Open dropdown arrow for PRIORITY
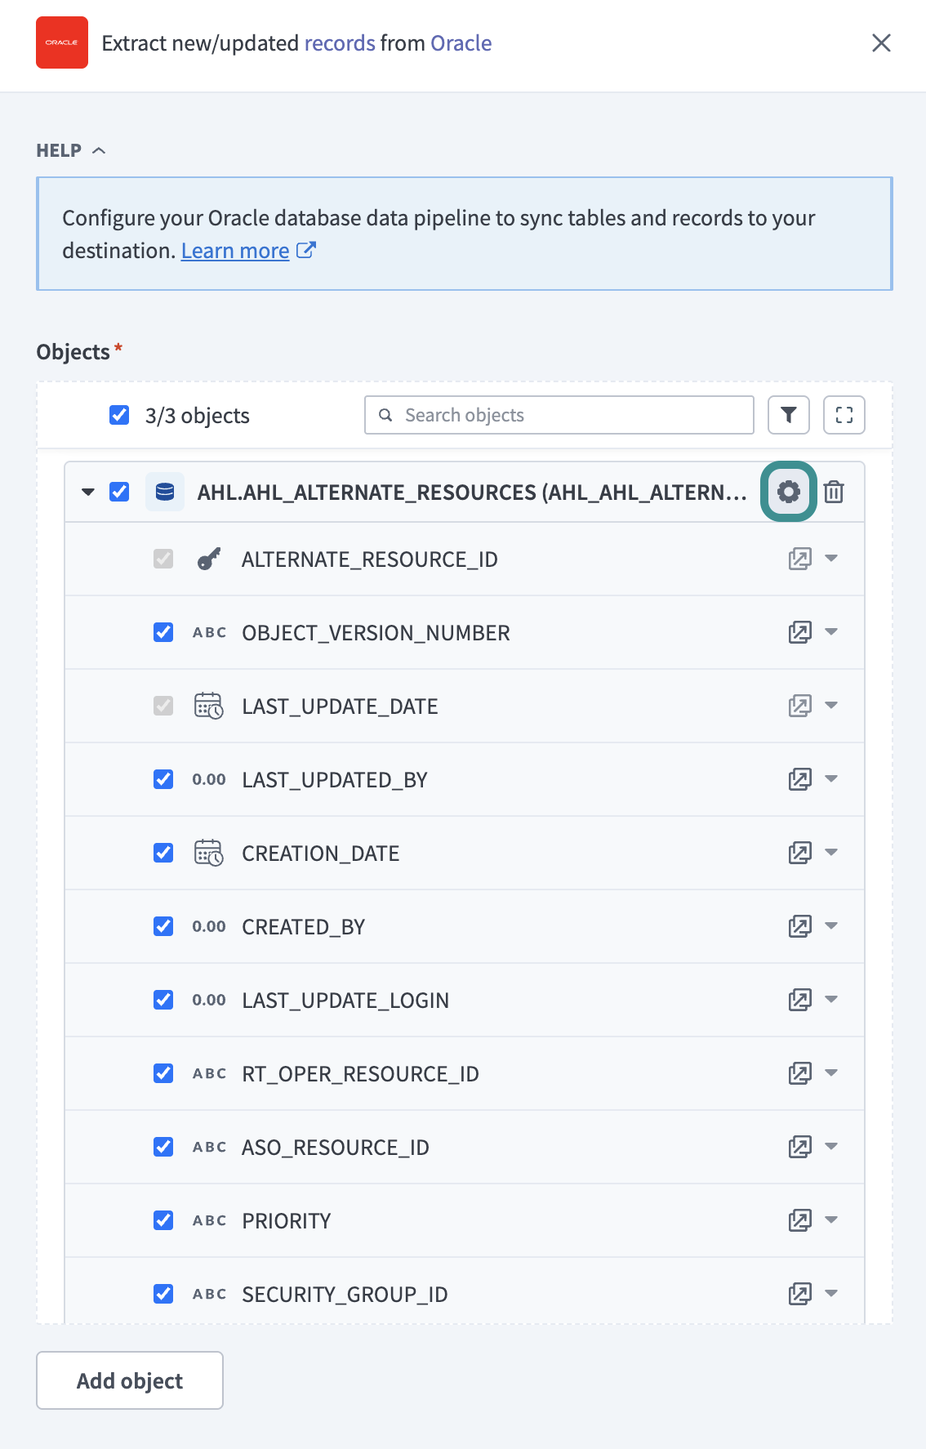Image resolution: width=926 pixels, height=1449 pixels. pyautogui.click(x=831, y=1220)
